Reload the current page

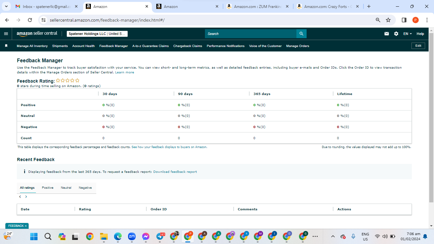(x=30, y=20)
